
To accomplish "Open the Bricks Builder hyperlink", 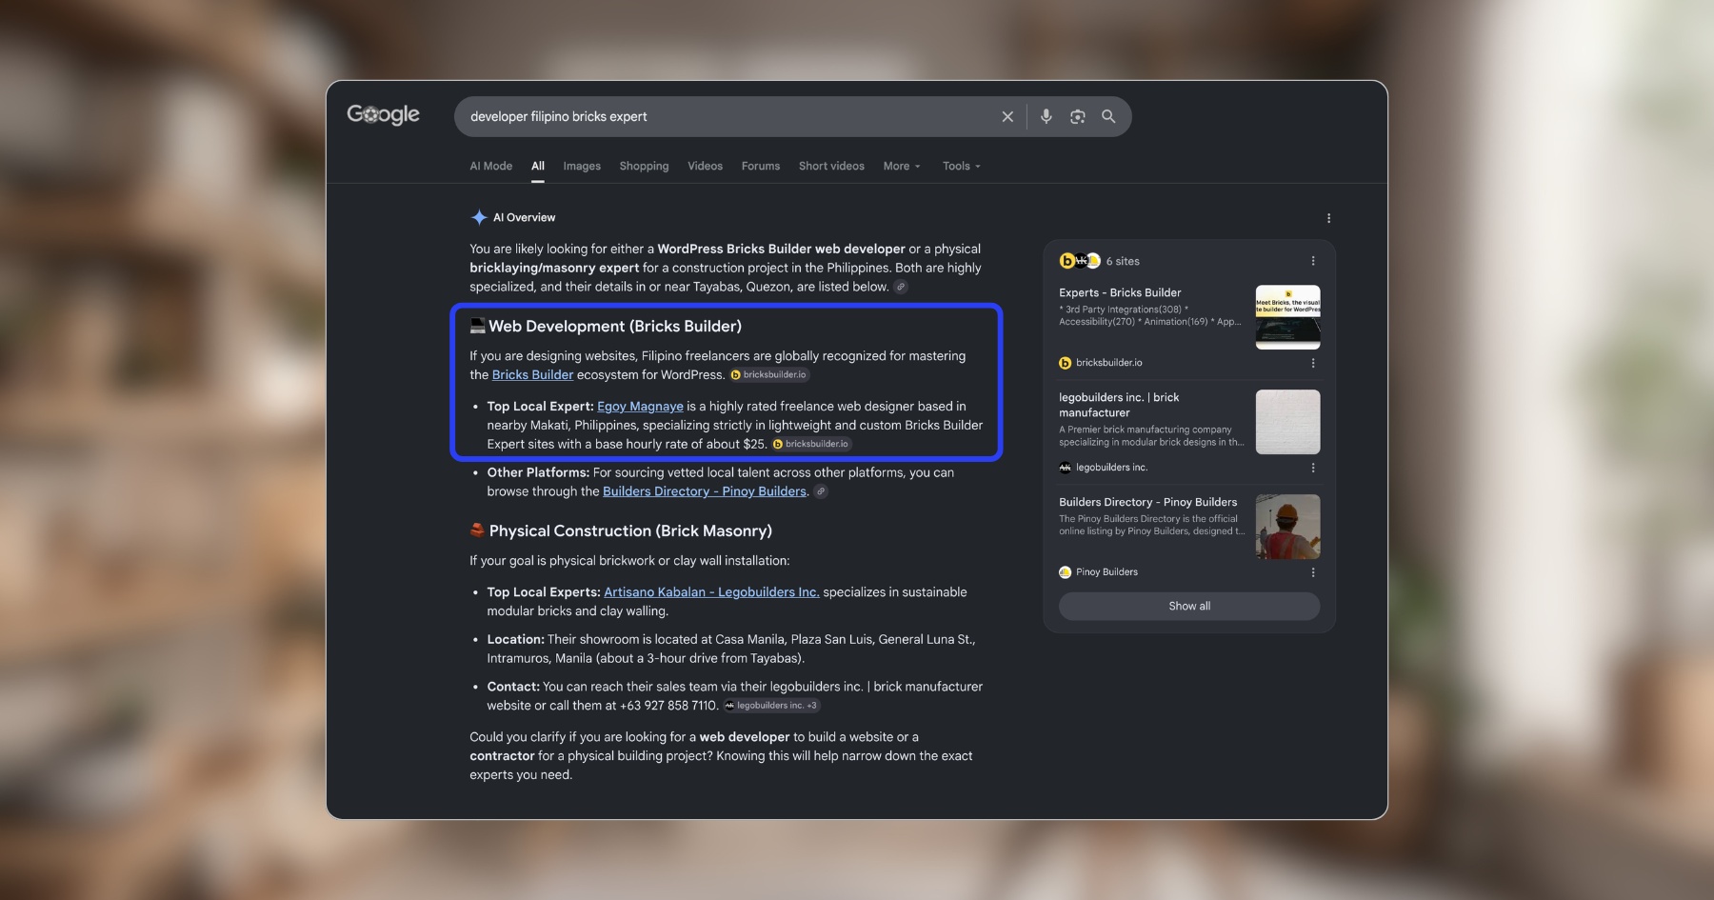I will pyautogui.click(x=532, y=374).
